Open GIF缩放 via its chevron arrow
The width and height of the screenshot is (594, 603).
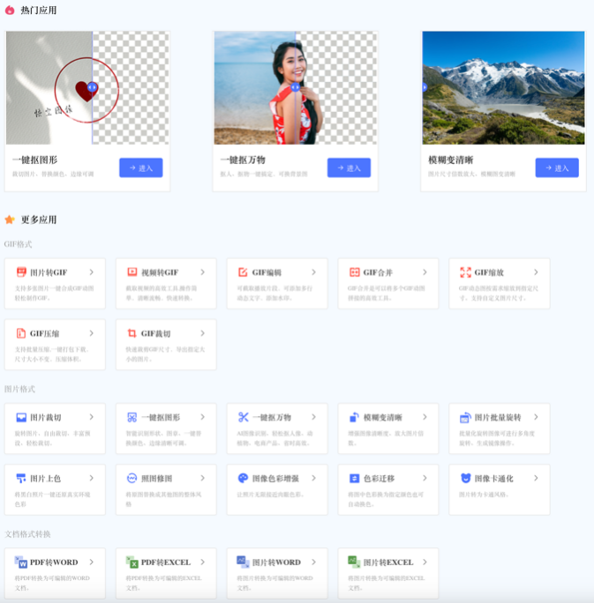[536, 272]
